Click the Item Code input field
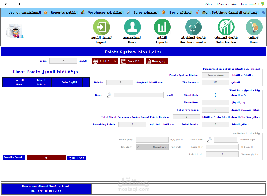Screen dimensions: 267x196 (x=226, y=140)
